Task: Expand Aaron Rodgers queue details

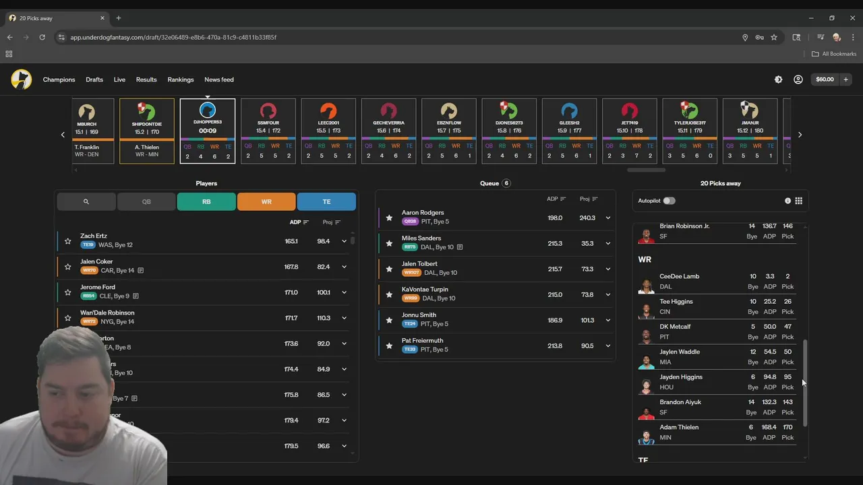Action: (x=607, y=218)
